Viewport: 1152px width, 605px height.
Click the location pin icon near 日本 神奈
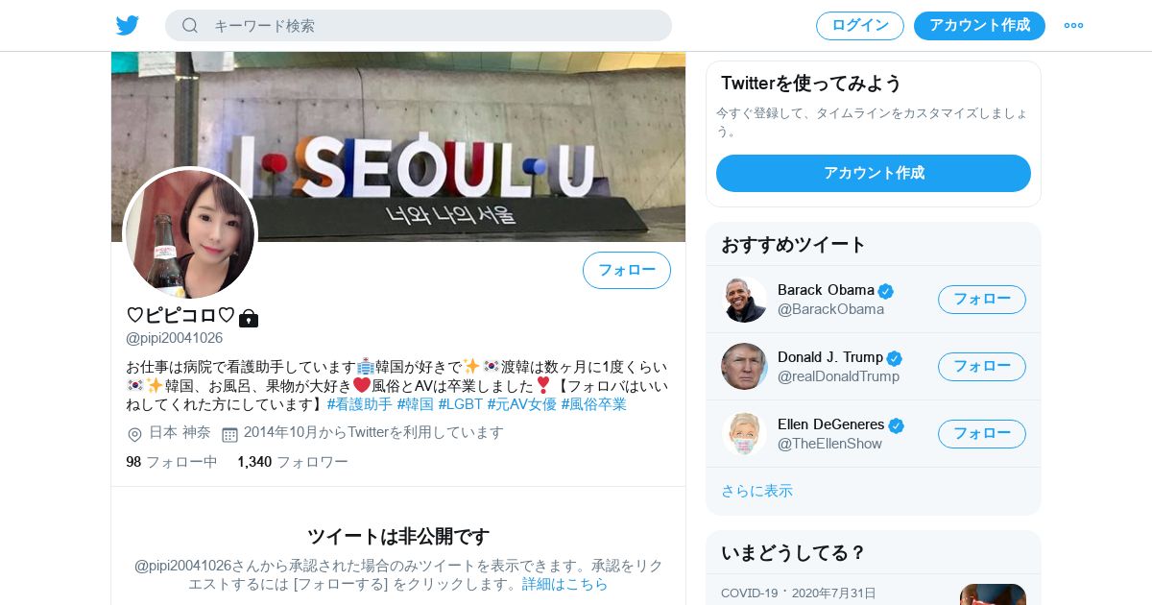tap(134, 434)
